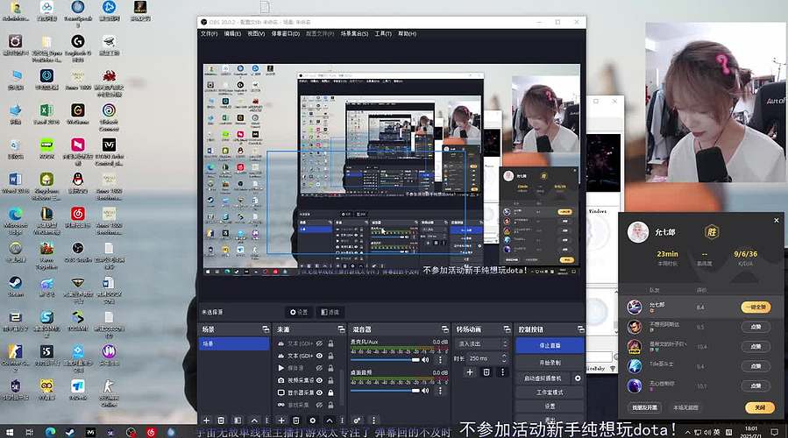Remove the selected source with the trash icon
Image resolution: width=788 pixels, height=438 pixels.
pos(296,420)
